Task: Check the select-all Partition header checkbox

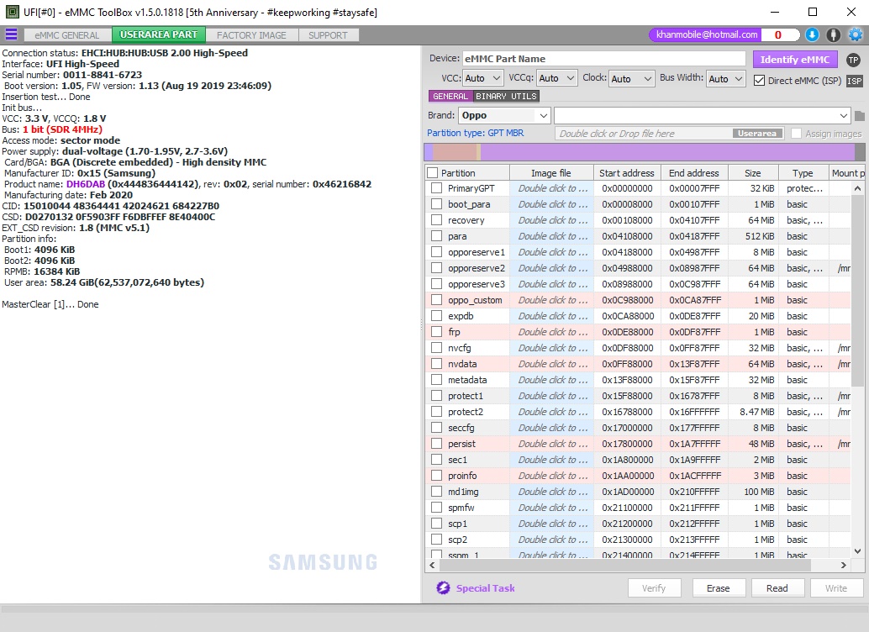Action: 433,173
